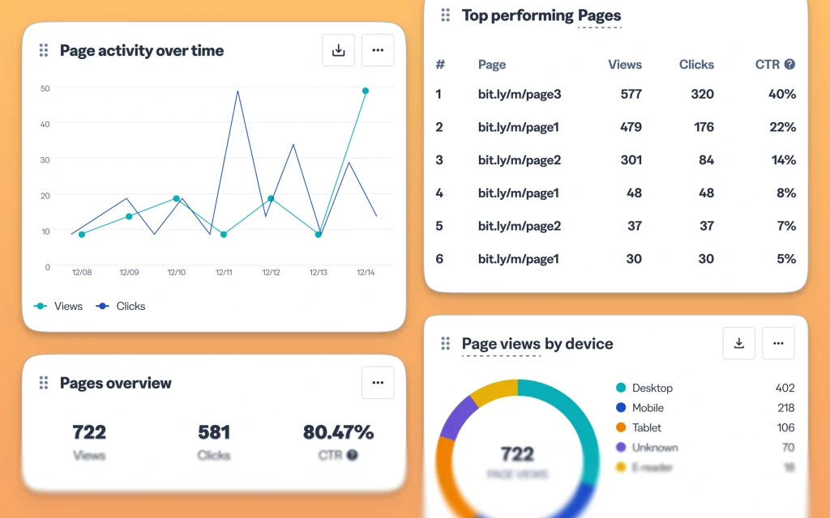Grab the drag handle of Page views by device
The width and height of the screenshot is (830, 518).
(x=446, y=343)
